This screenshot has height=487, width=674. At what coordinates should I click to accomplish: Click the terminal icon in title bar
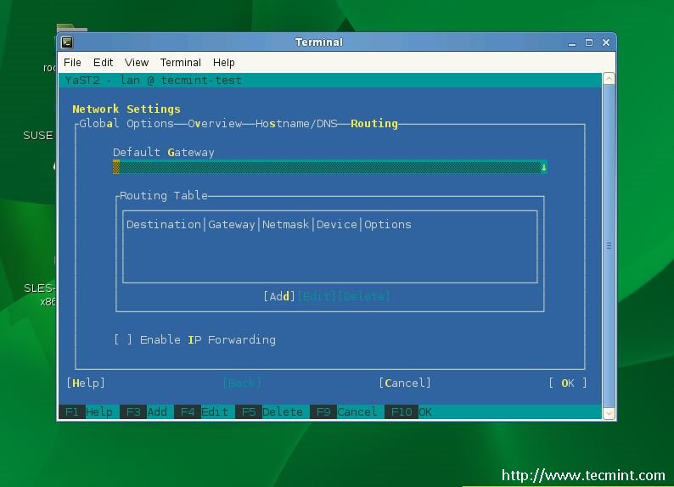pyautogui.click(x=67, y=42)
